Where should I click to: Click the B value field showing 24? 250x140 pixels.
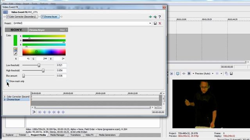pyautogui.click(x=59, y=59)
